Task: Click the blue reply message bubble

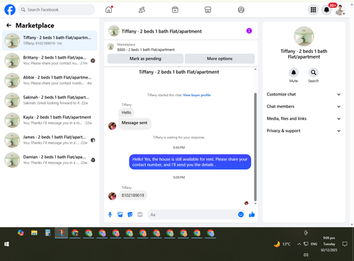Action: (190, 162)
